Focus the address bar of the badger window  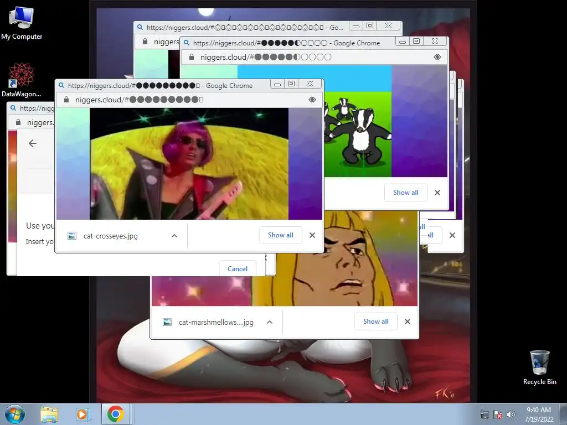[314, 57]
